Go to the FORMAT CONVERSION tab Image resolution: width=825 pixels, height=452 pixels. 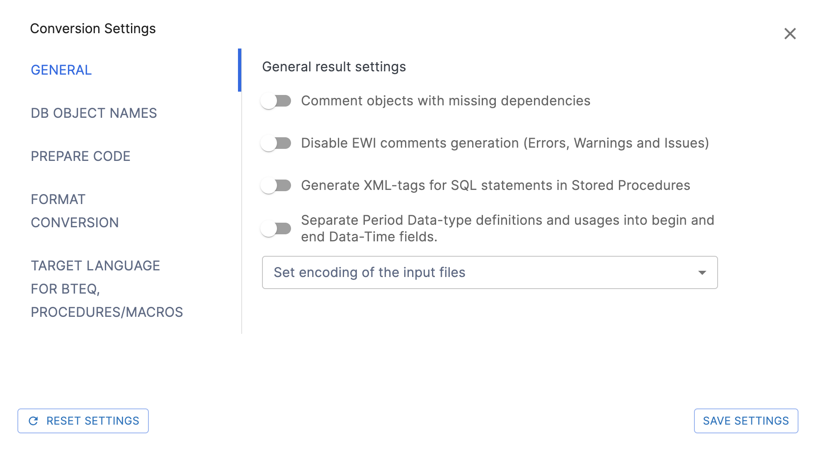(x=75, y=211)
